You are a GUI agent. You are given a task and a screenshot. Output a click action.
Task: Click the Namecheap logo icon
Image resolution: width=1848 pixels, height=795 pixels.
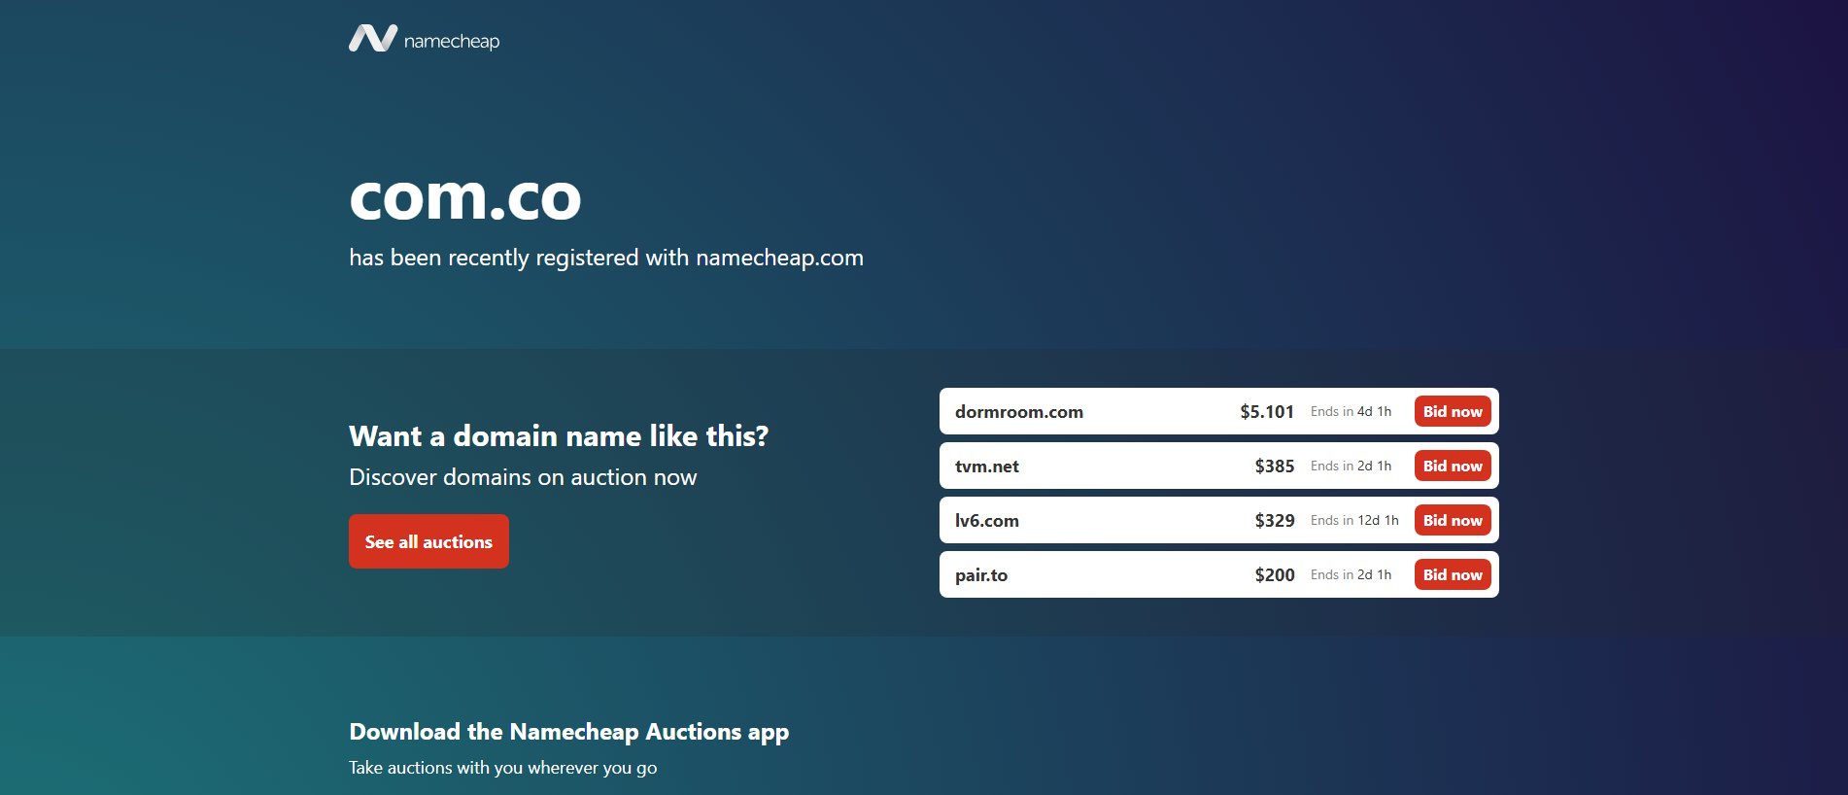coord(373,39)
